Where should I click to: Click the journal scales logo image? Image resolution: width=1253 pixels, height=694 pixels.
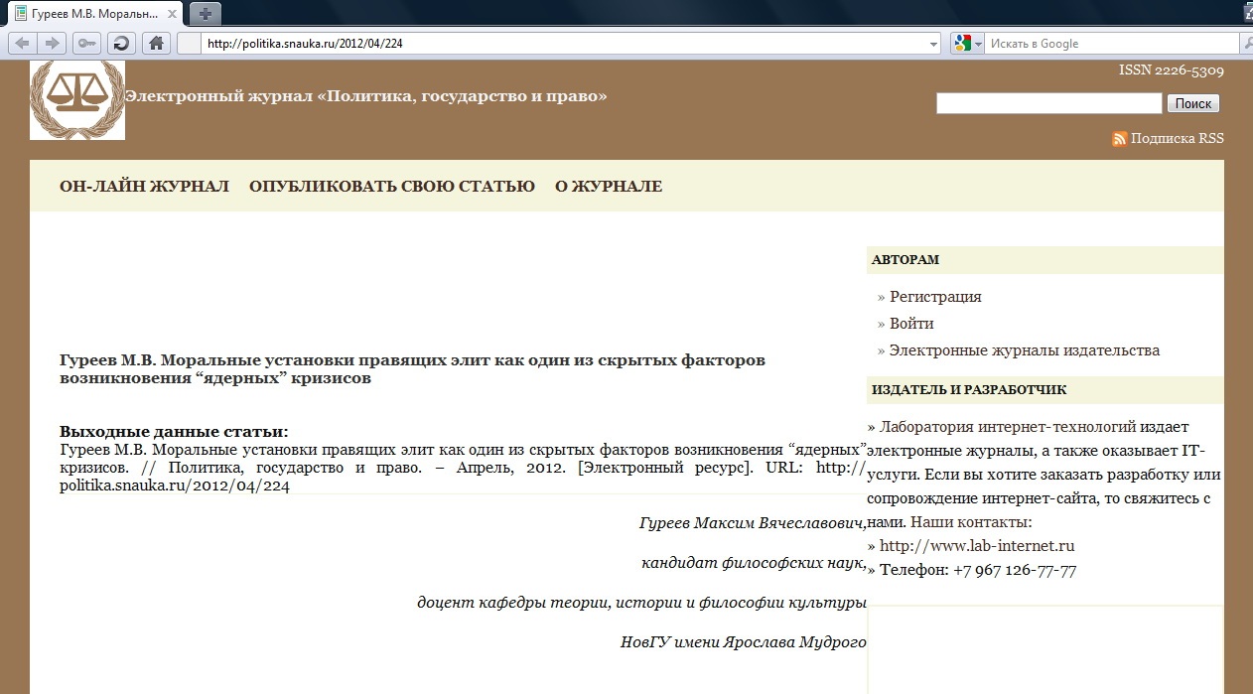77,99
